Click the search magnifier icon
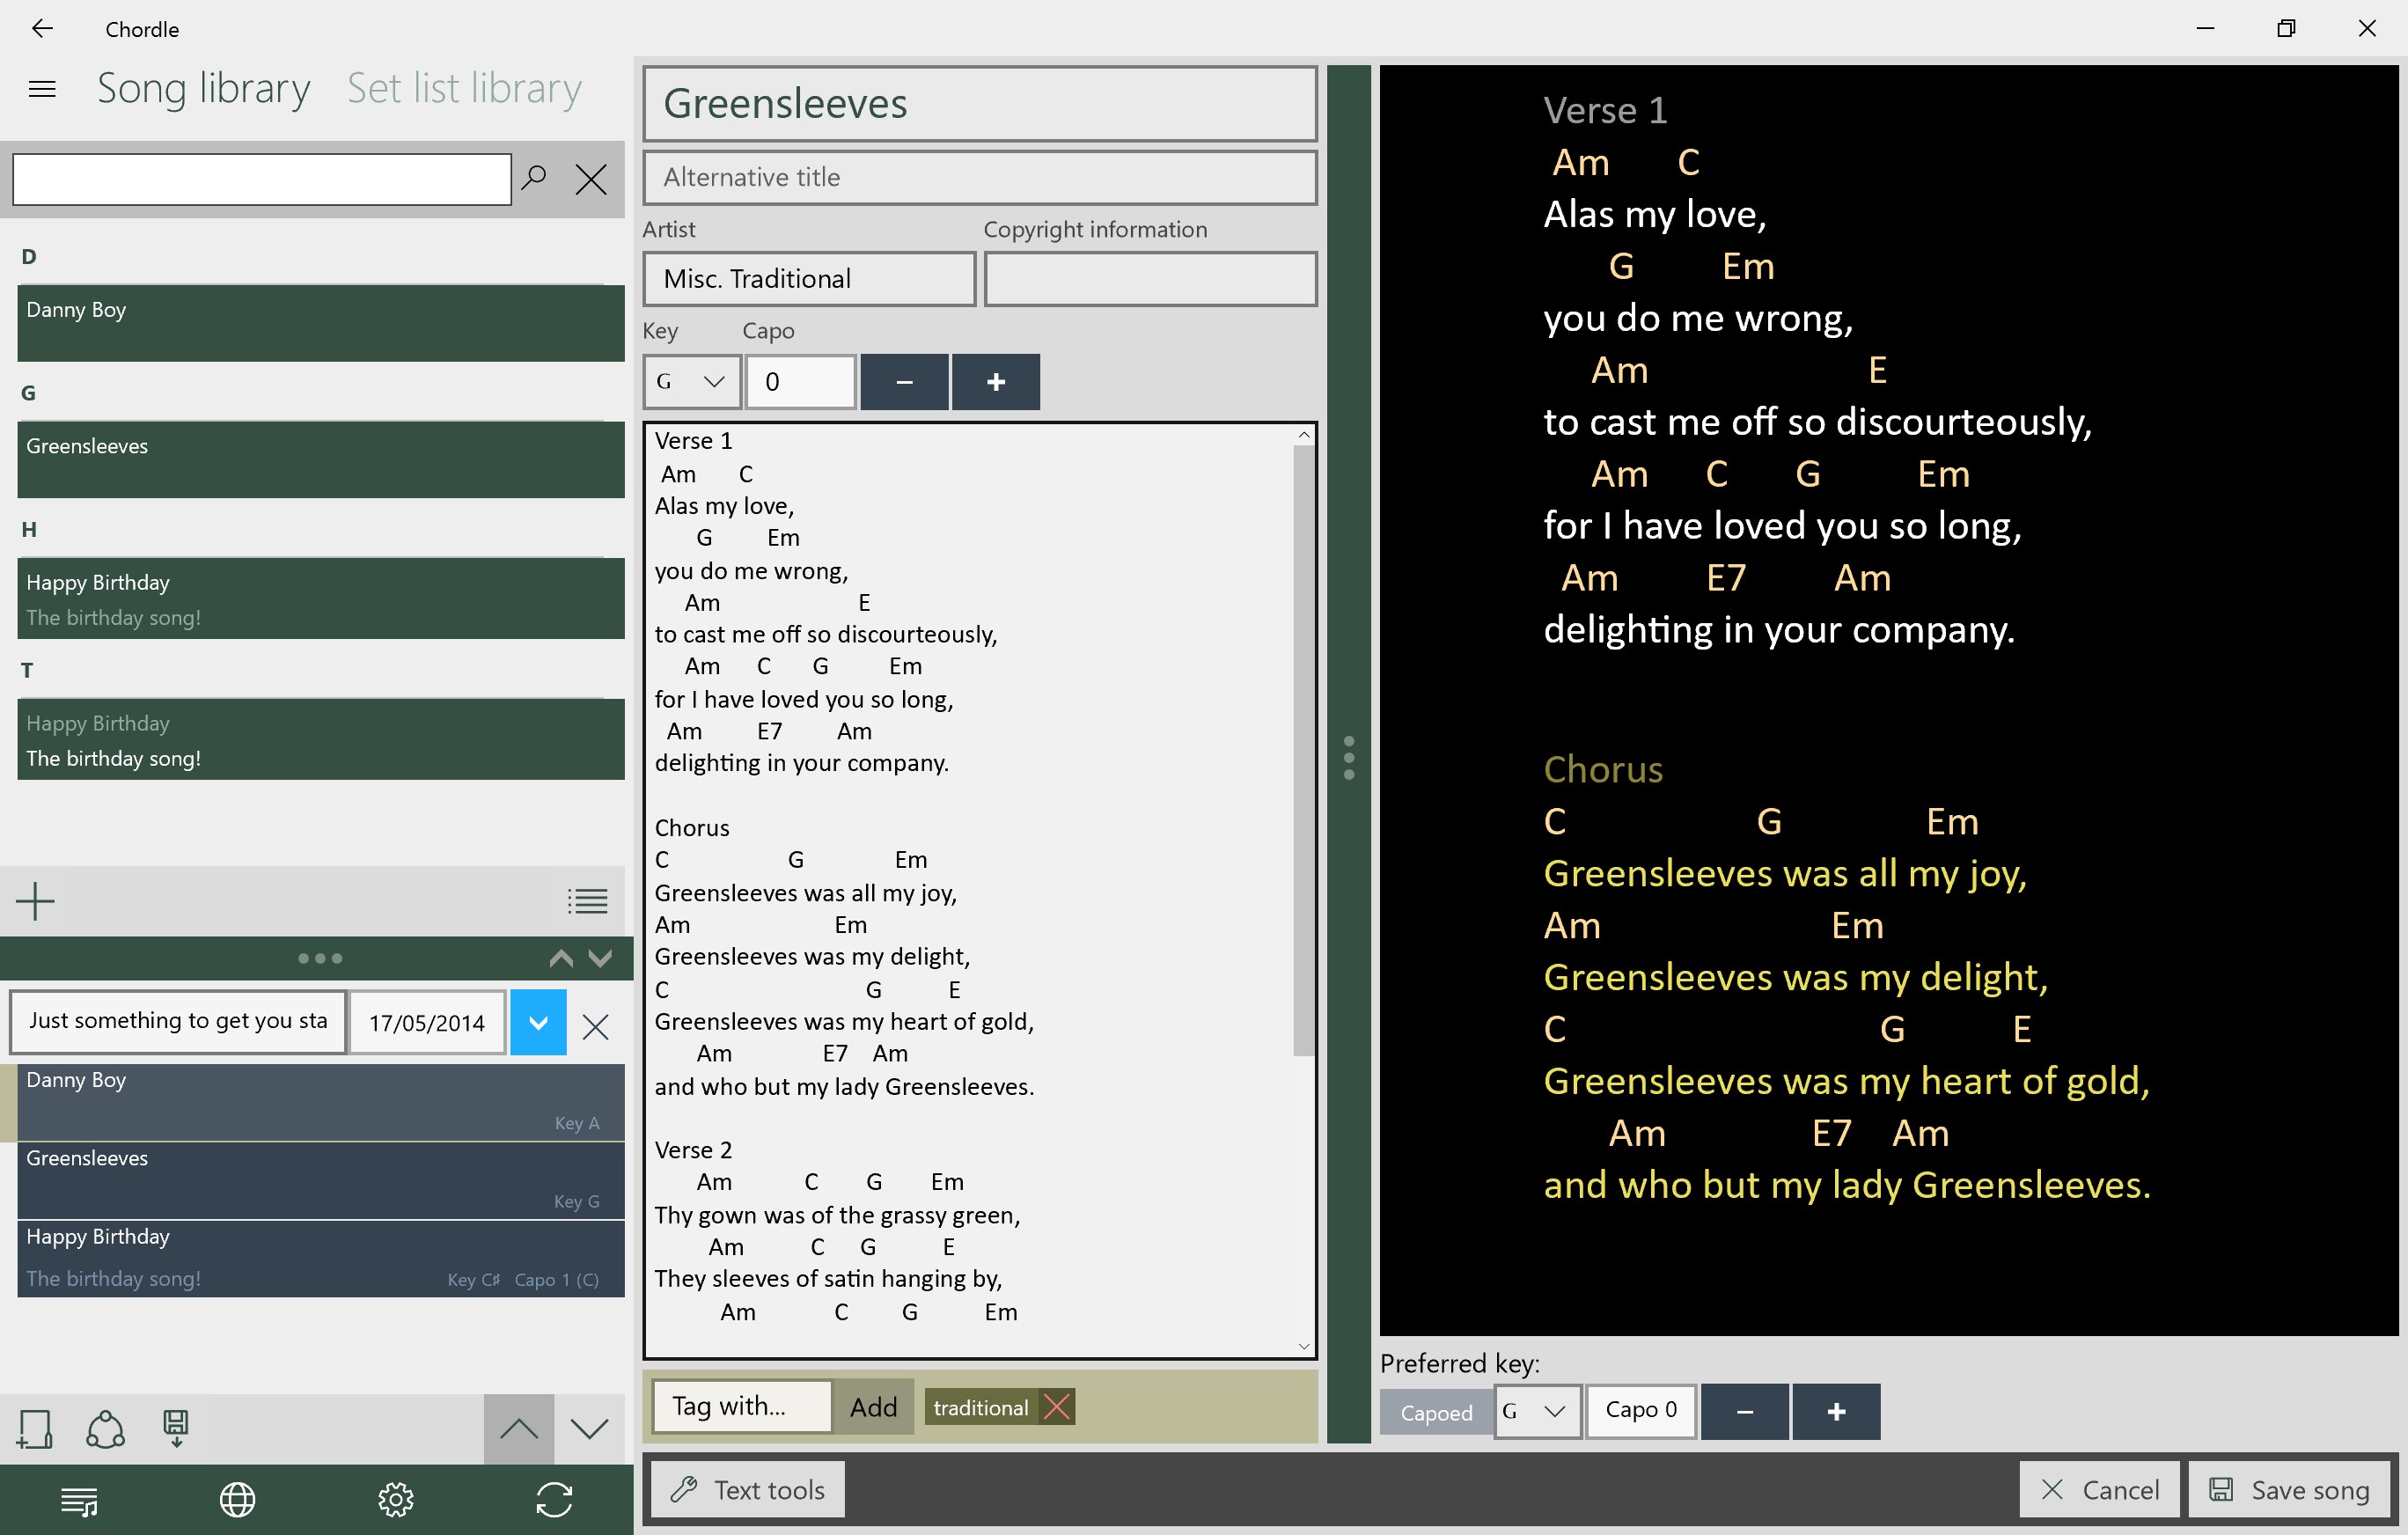 point(535,179)
